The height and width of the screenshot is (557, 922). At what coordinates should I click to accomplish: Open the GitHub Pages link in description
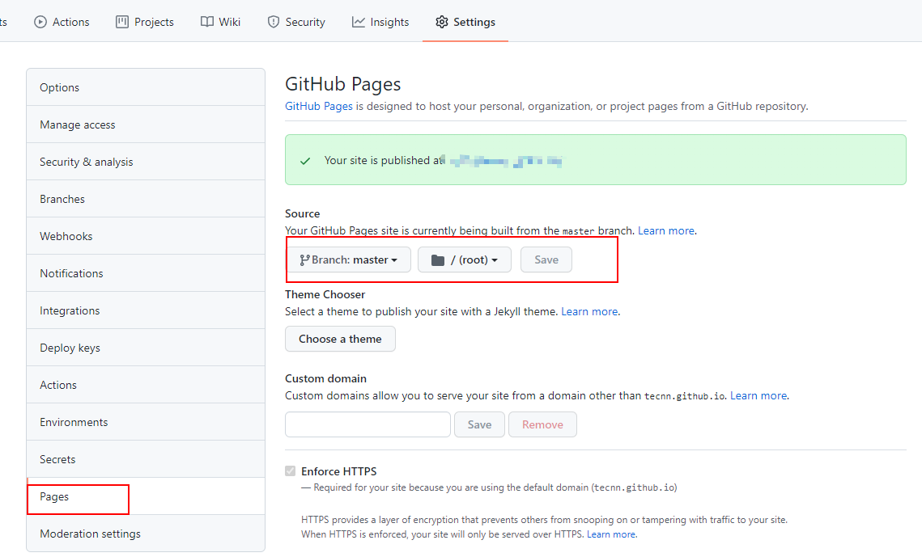(319, 106)
